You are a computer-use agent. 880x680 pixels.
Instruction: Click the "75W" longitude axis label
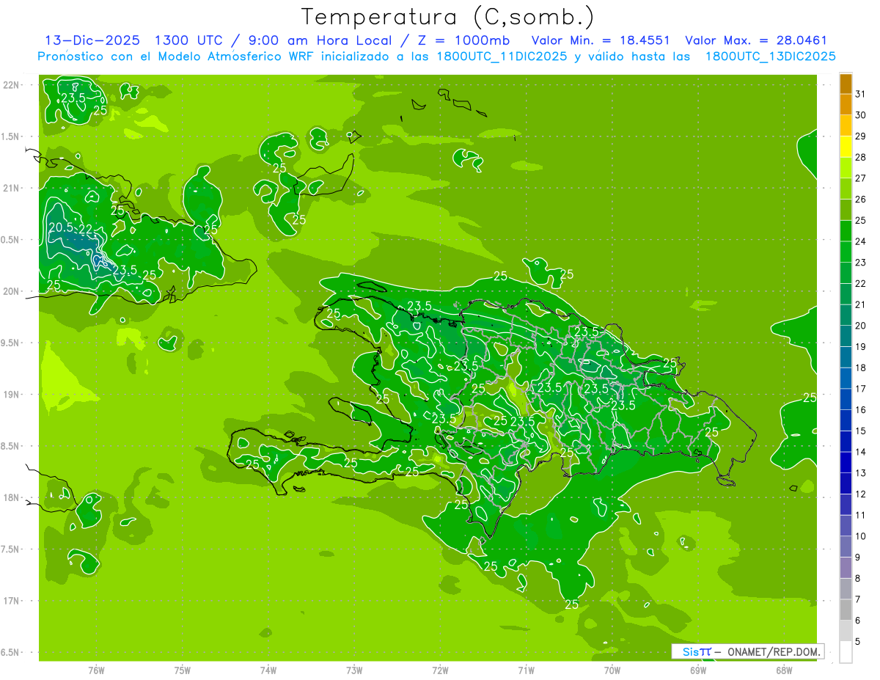pyautogui.click(x=183, y=670)
